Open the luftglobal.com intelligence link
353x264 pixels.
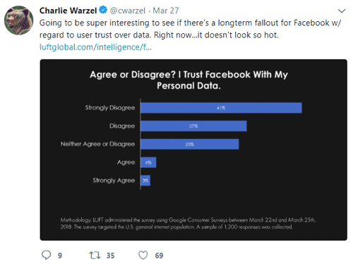point(95,47)
